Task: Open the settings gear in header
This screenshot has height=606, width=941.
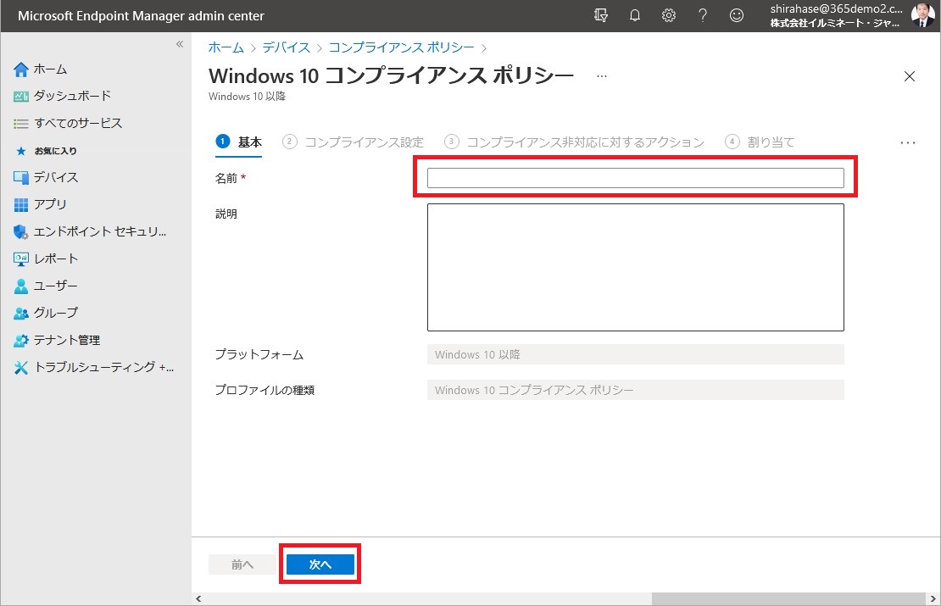Action: pyautogui.click(x=669, y=15)
